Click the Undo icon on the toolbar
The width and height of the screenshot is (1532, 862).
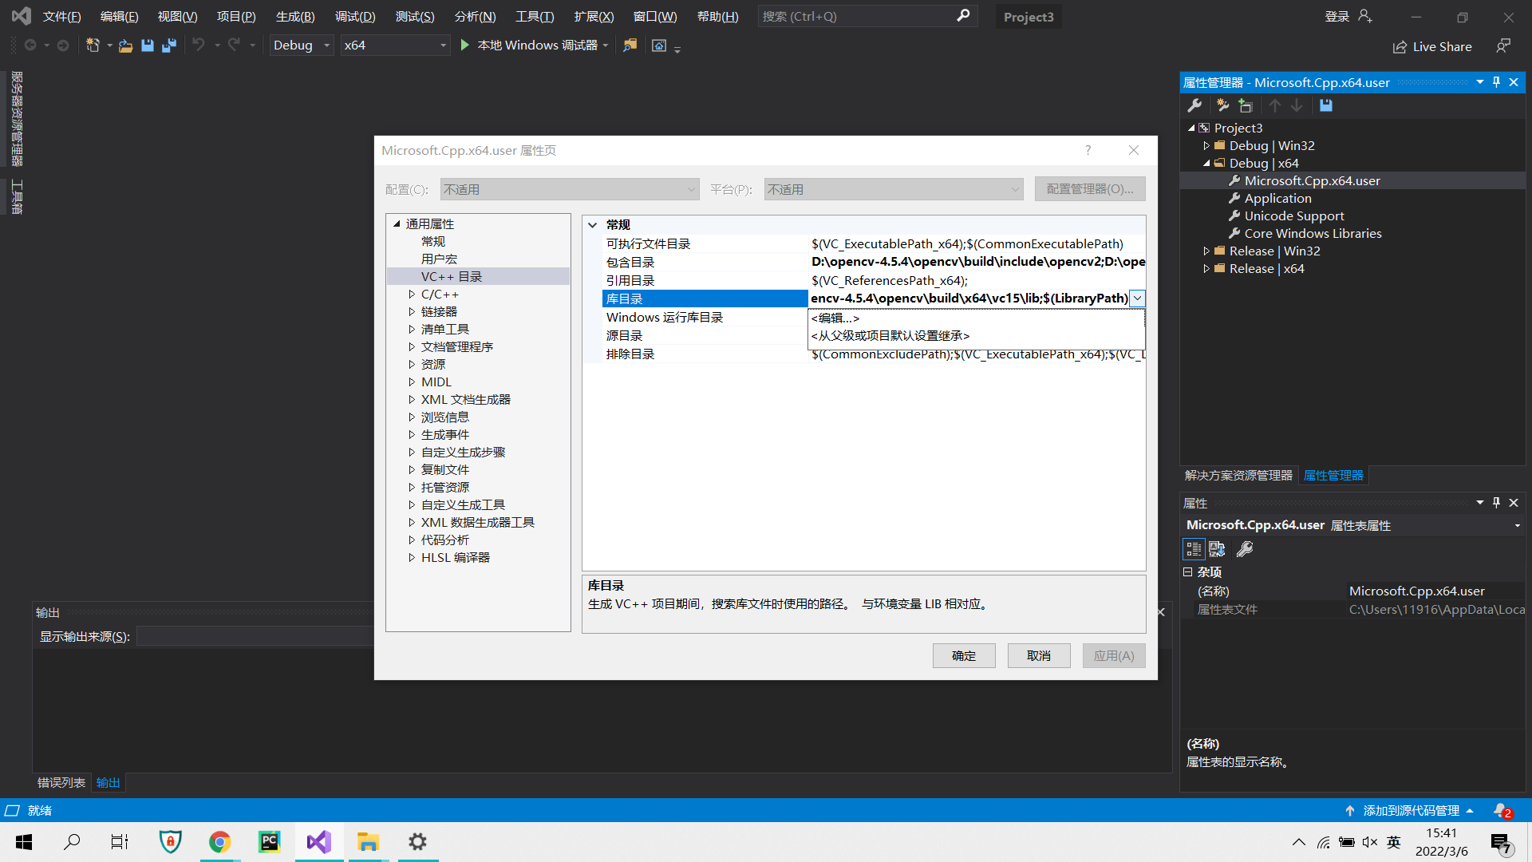tap(200, 45)
